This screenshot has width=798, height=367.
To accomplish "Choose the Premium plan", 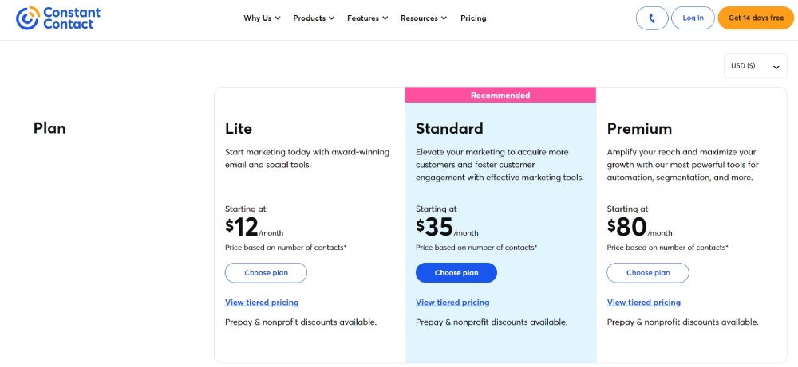I will pos(647,272).
